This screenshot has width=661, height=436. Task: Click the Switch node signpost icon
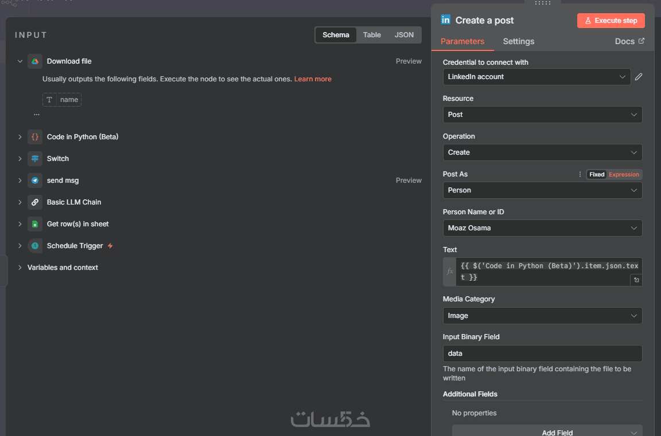click(35, 159)
